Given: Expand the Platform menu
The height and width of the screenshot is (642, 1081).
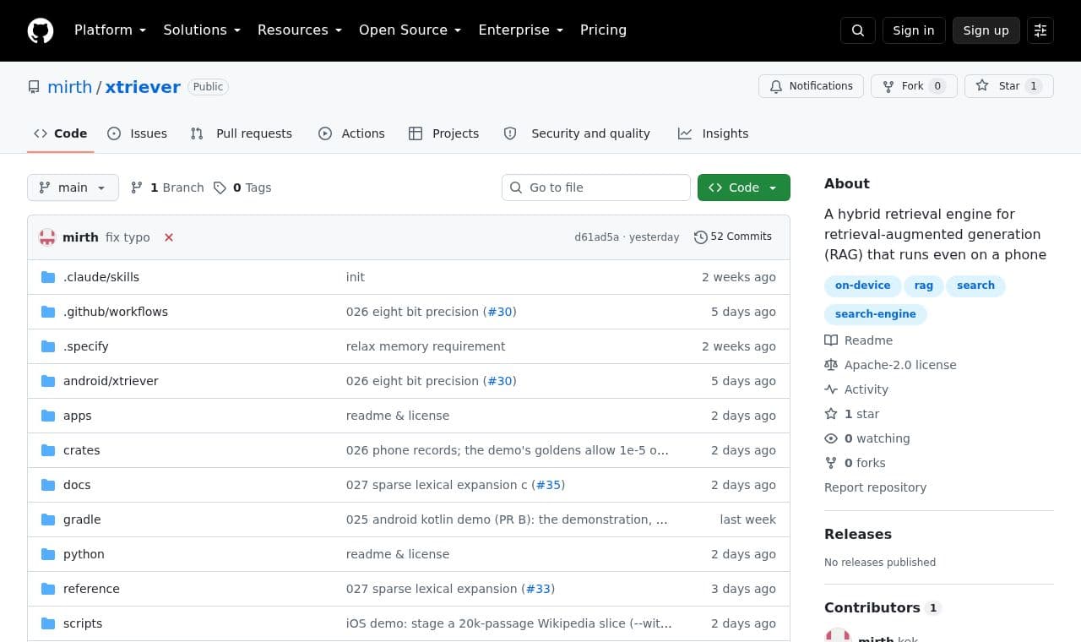Looking at the screenshot, I should point(111,30).
